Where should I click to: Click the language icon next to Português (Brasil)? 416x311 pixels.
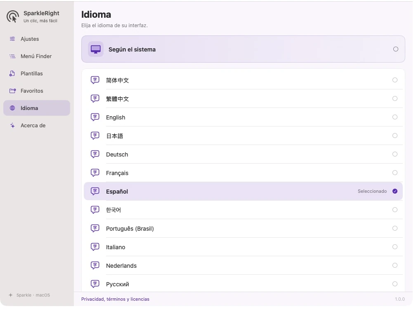point(95,228)
